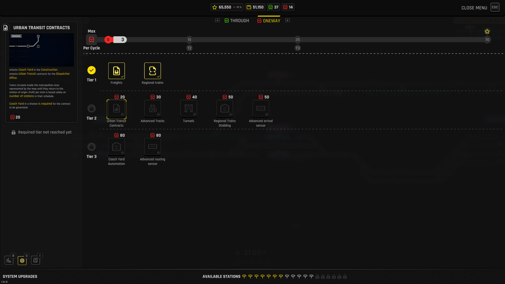
Task: Open the build construction menu icon
Action: (9, 260)
